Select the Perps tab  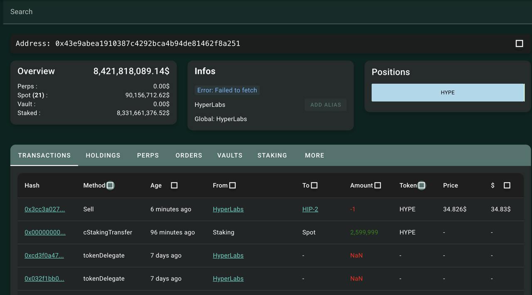coord(148,156)
